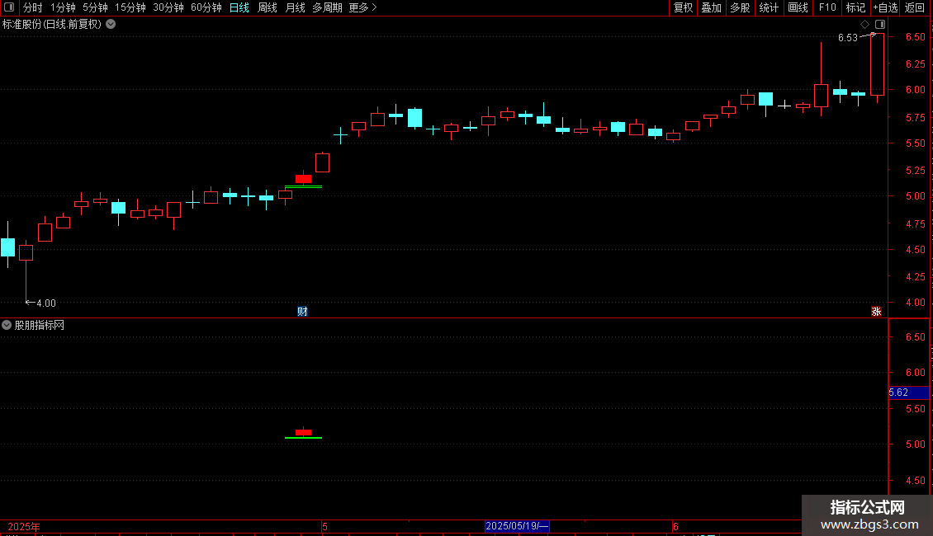Image resolution: width=933 pixels, height=536 pixels.
Task: Click the 多股 multi-stock button
Action: click(x=740, y=7)
